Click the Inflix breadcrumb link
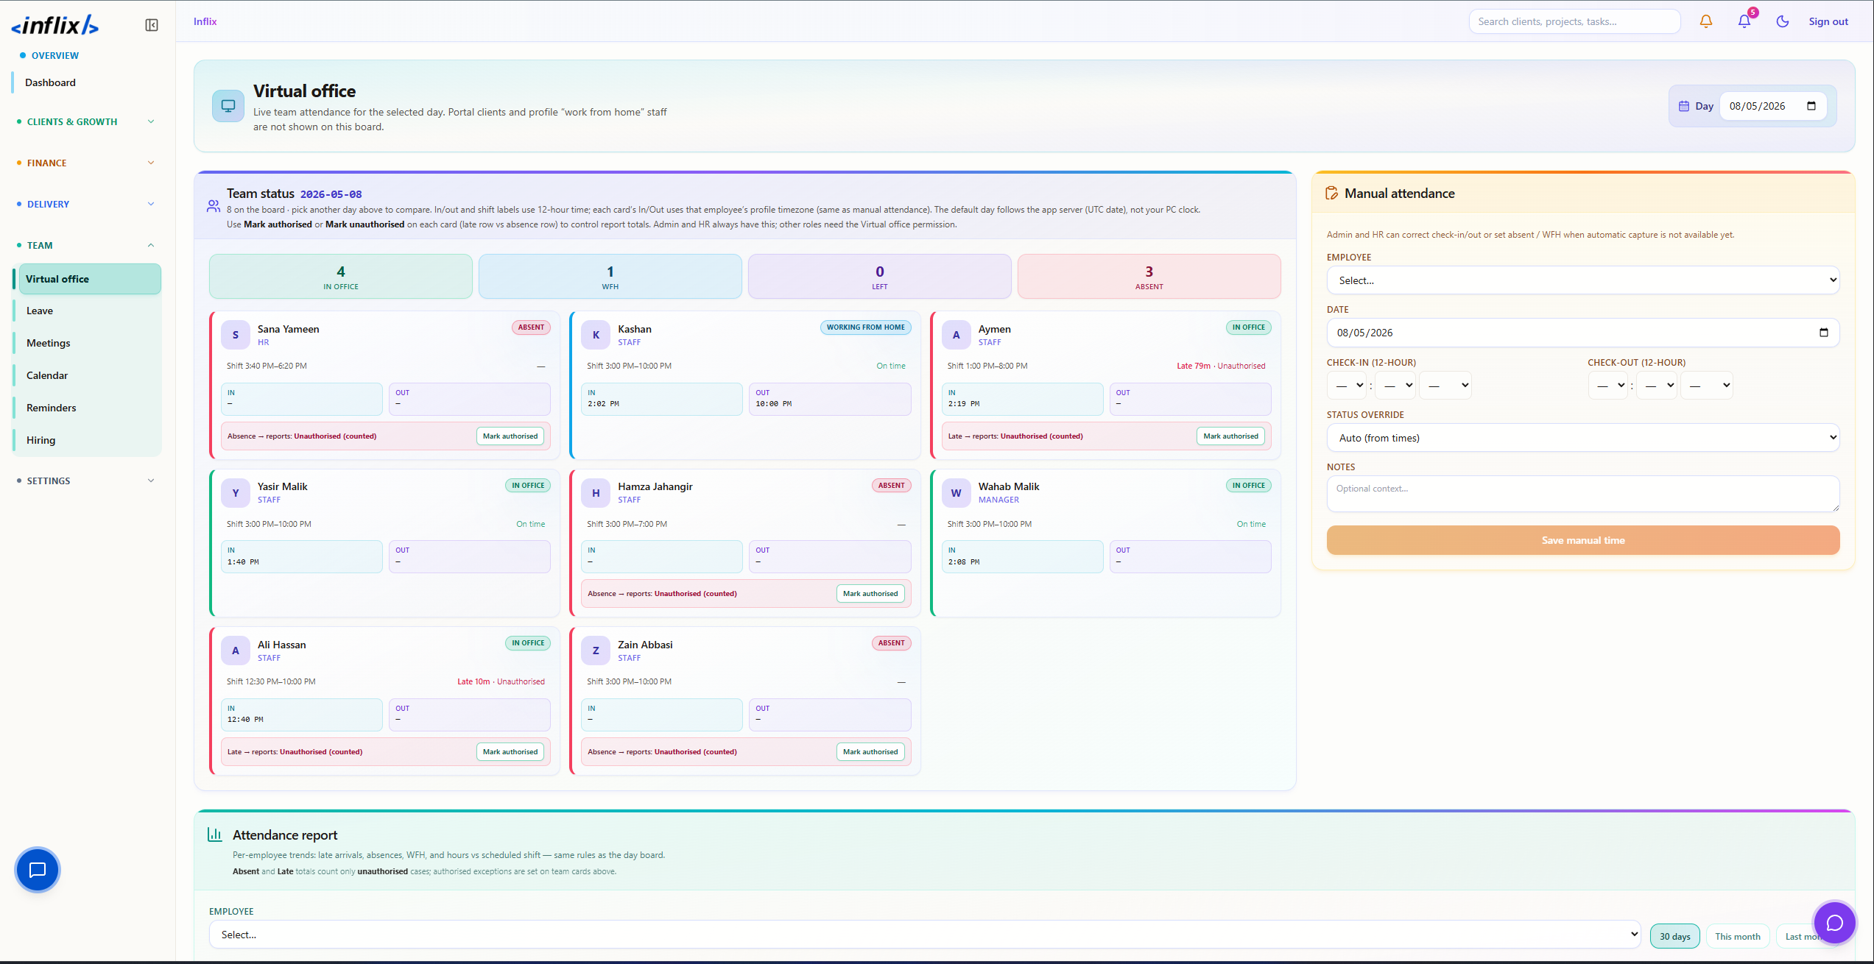 (205, 21)
